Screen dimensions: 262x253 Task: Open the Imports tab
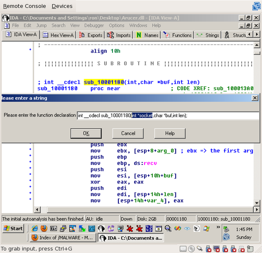pos(119,35)
